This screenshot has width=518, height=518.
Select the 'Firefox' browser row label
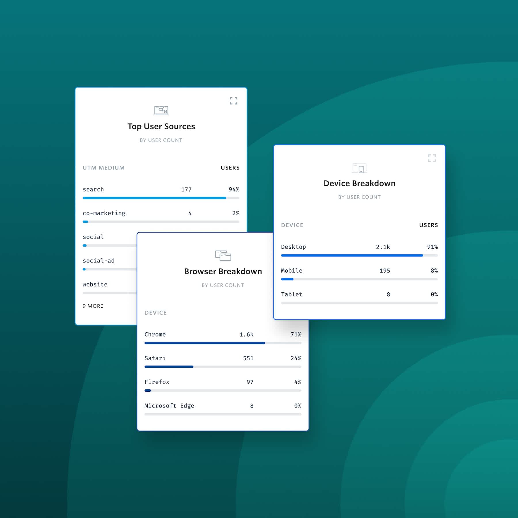click(x=157, y=382)
